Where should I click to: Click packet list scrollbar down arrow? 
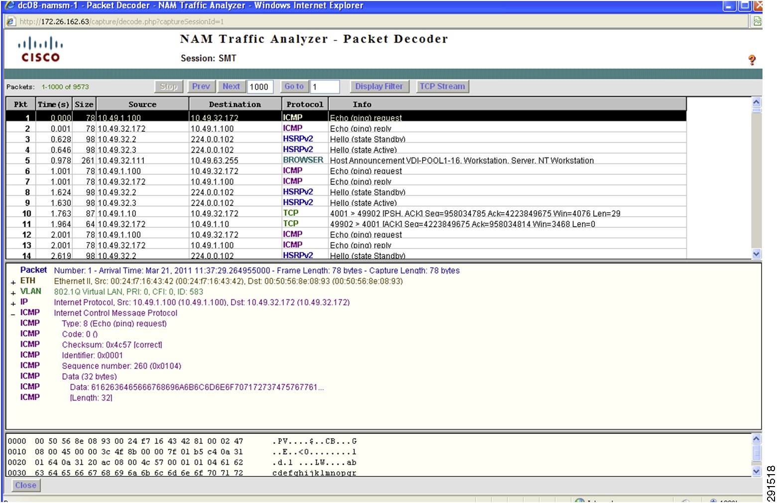[757, 253]
